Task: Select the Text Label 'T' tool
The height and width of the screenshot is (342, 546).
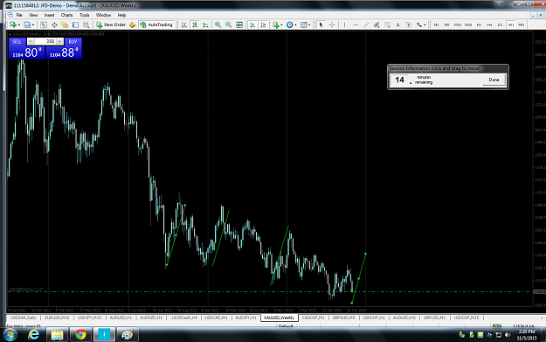Action: (x=409, y=24)
